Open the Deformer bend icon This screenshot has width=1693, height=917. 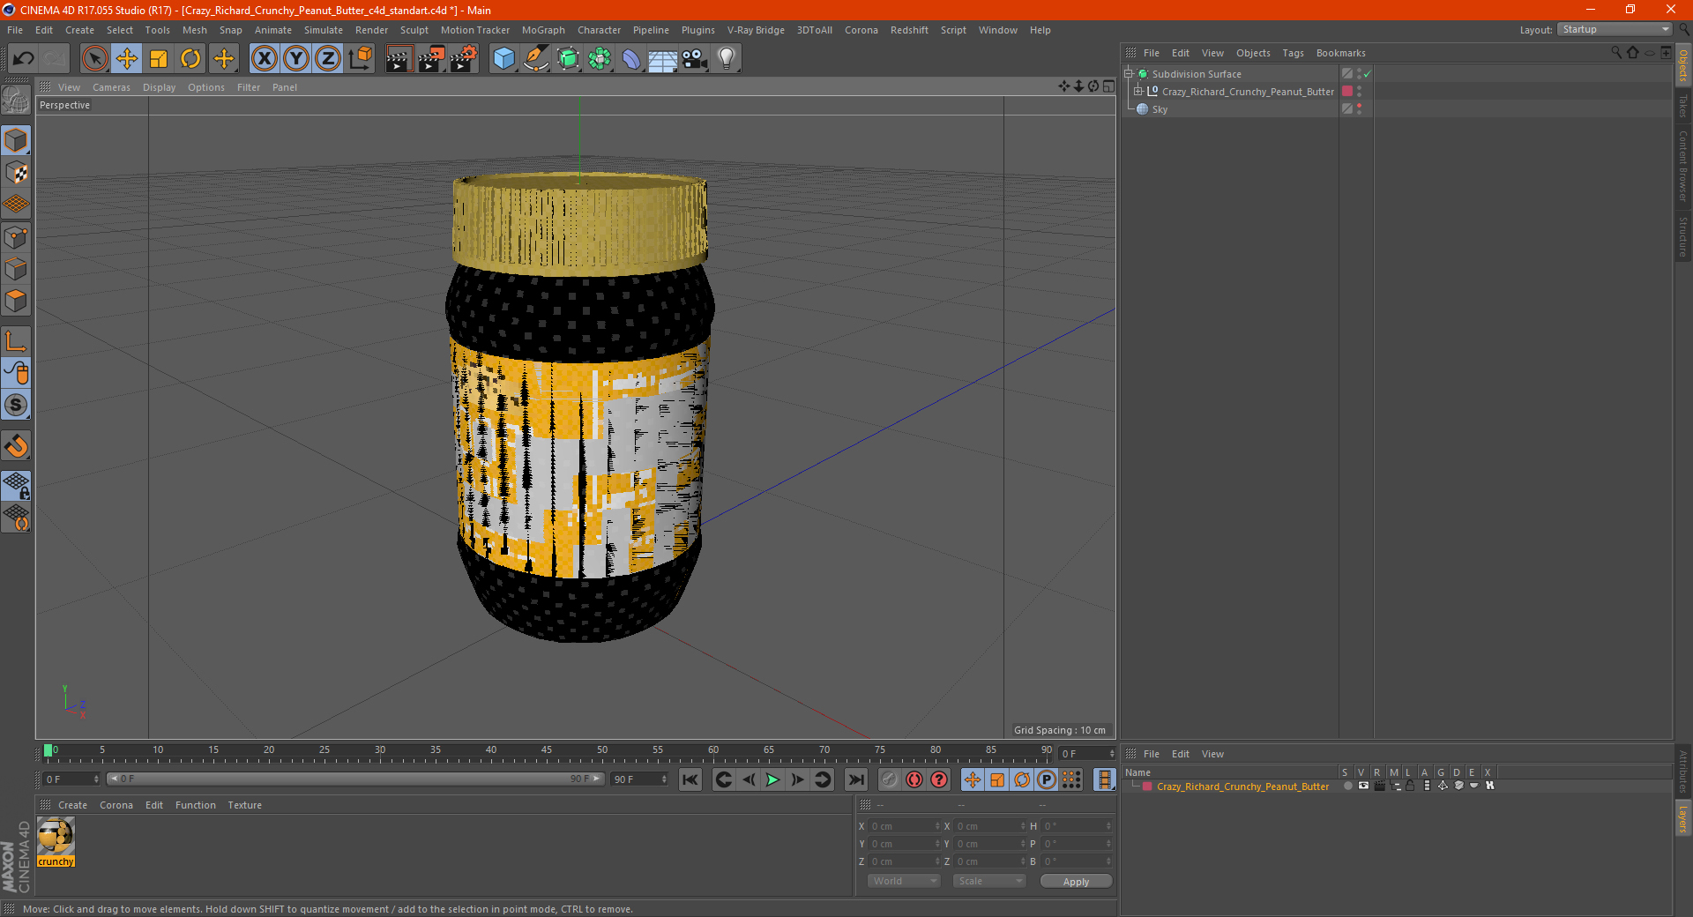coord(631,59)
